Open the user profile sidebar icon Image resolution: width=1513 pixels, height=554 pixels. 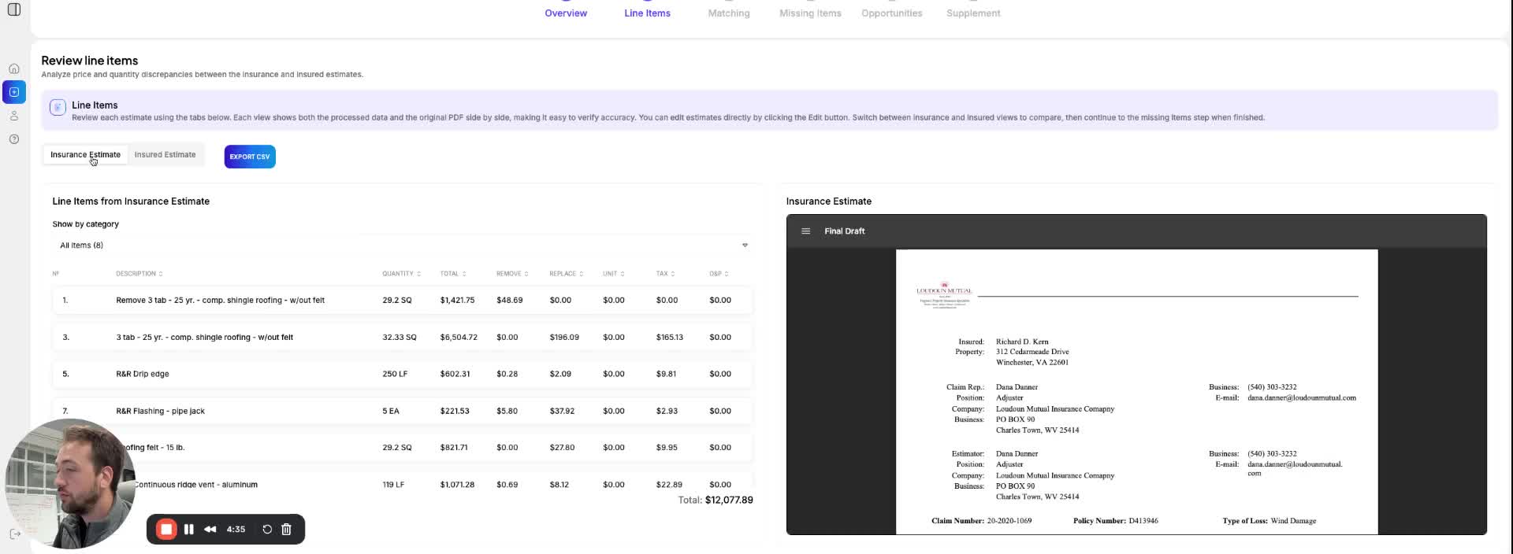(x=14, y=116)
